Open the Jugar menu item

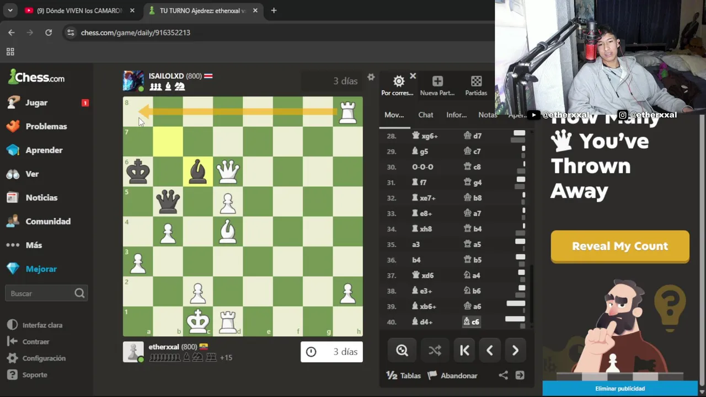click(x=36, y=103)
